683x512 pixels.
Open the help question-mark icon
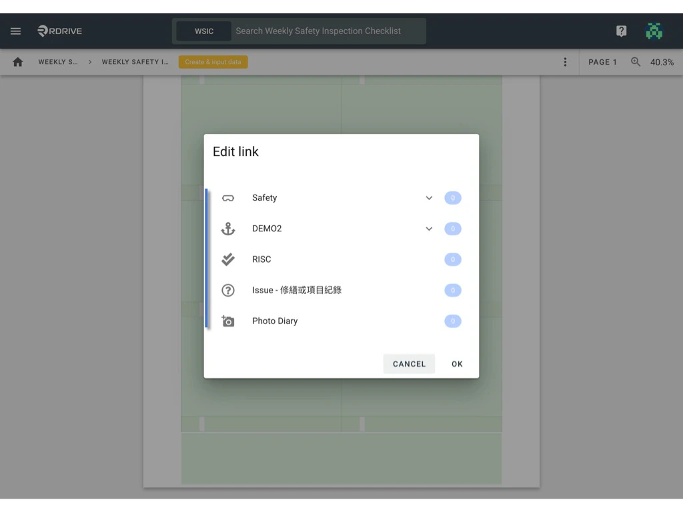tap(621, 31)
